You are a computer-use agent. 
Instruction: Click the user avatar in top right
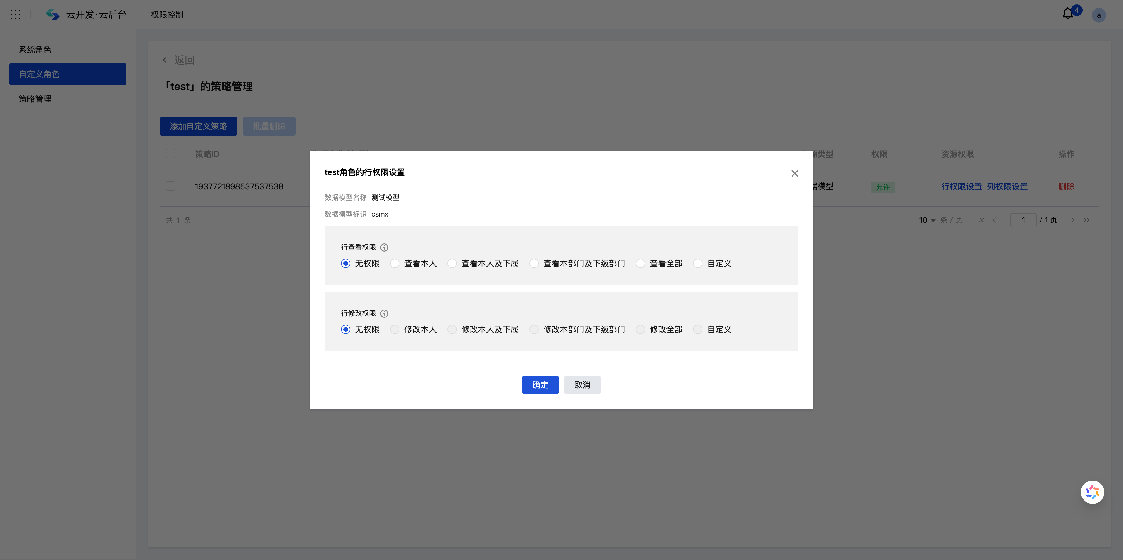(1099, 15)
